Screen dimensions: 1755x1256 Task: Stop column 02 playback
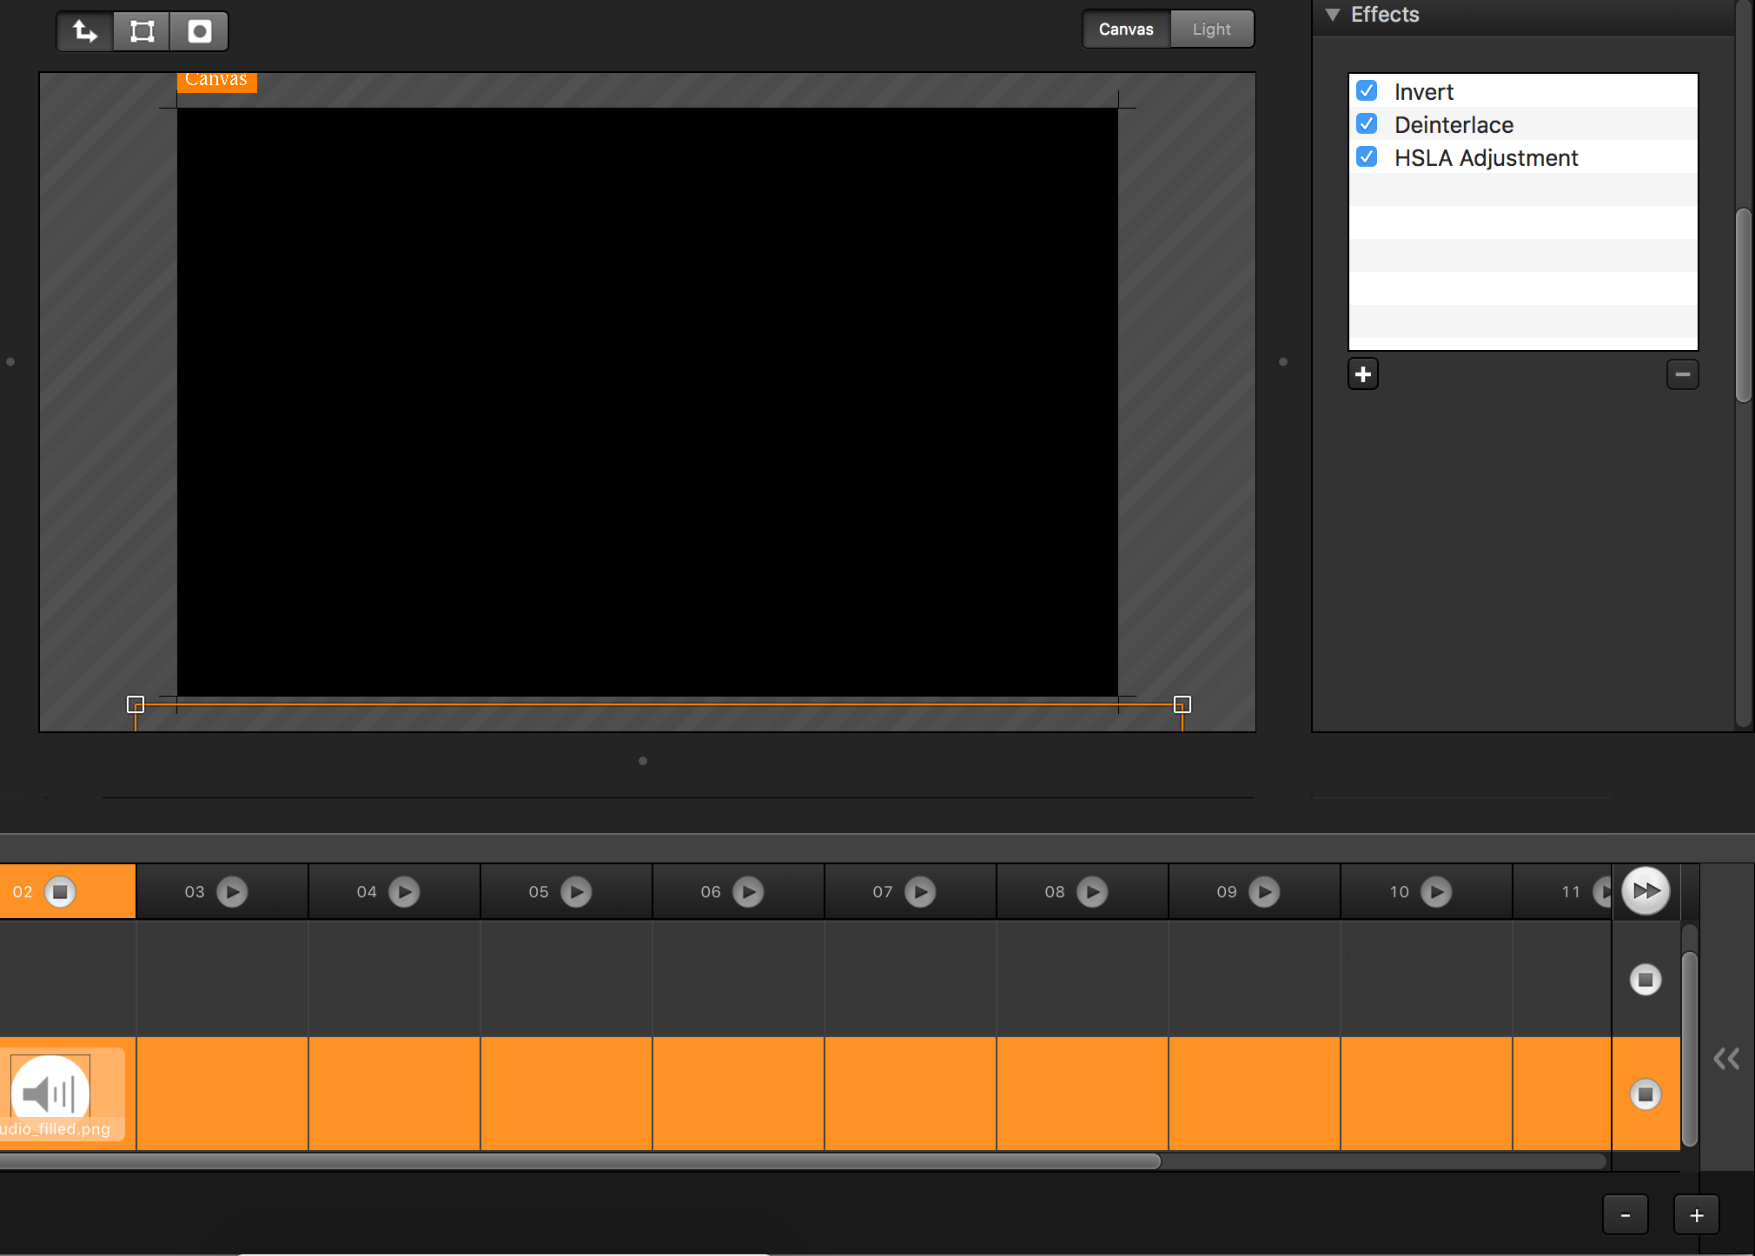(x=60, y=892)
